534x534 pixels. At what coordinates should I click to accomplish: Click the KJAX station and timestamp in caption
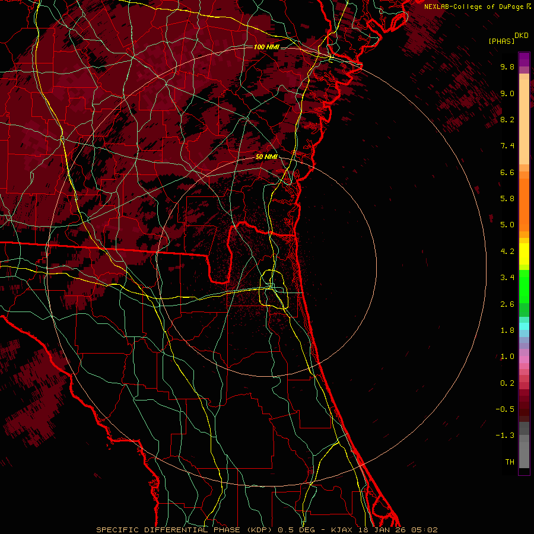(384, 530)
